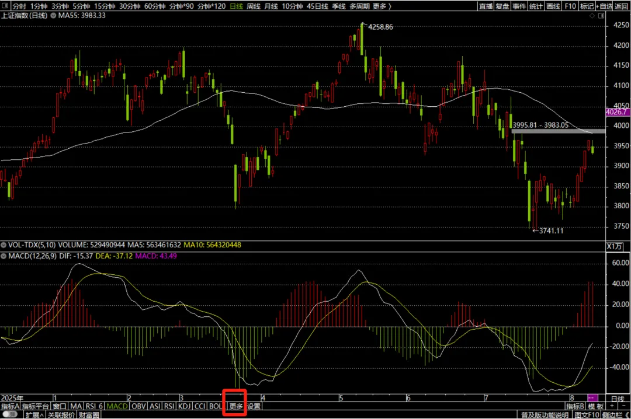This screenshot has height=419, width=631.
Task: Toggle the VOL-TDX indicator circle icon
Action: [4, 245]
